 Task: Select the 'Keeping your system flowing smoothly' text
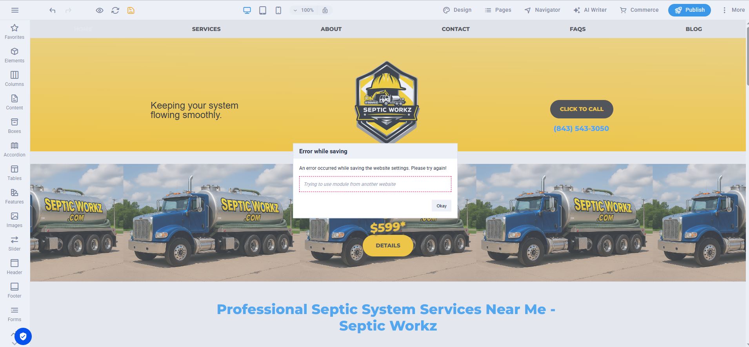pyautogui.click(x=195, y=110)
